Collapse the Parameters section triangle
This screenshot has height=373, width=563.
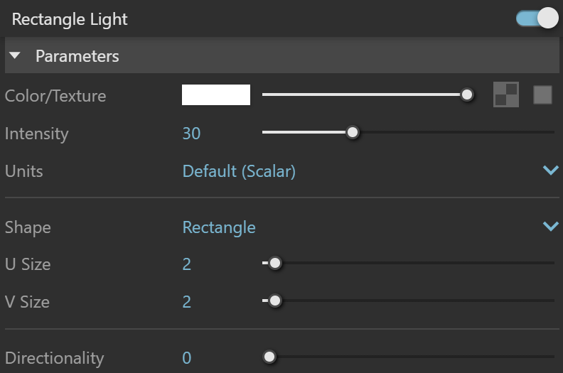pyautogui.click(x=15, y=55)
